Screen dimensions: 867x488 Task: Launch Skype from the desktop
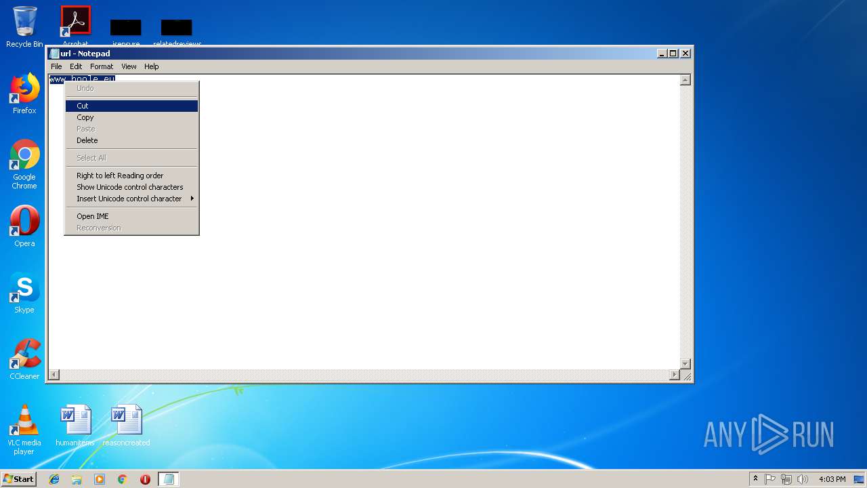[24, 293]
